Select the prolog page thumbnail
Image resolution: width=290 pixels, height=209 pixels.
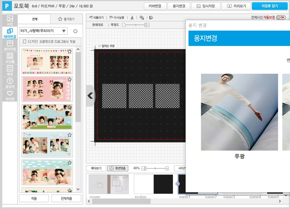(153, 184)
